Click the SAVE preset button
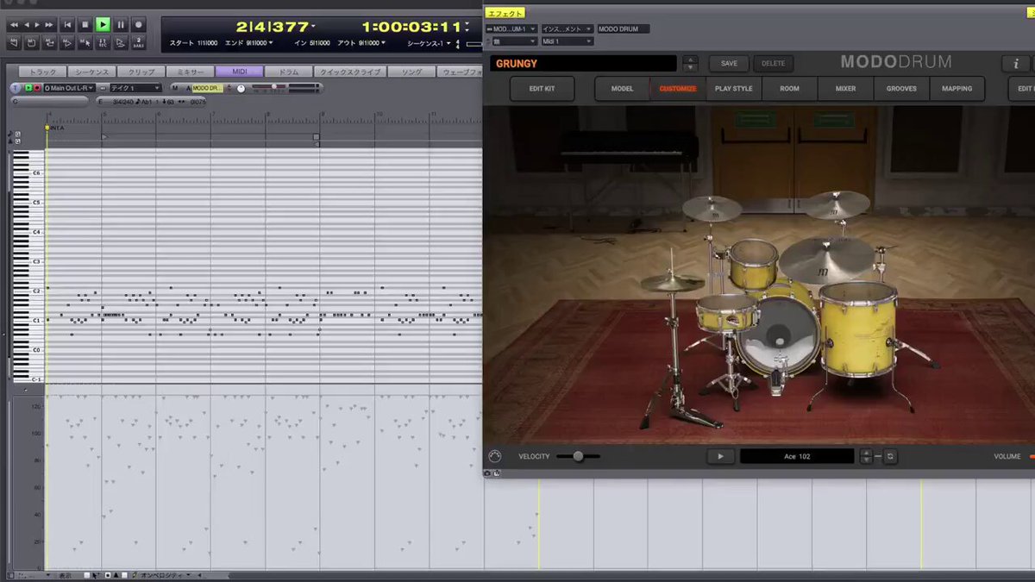Viewport: 1035px width, 582px height. 729,64
